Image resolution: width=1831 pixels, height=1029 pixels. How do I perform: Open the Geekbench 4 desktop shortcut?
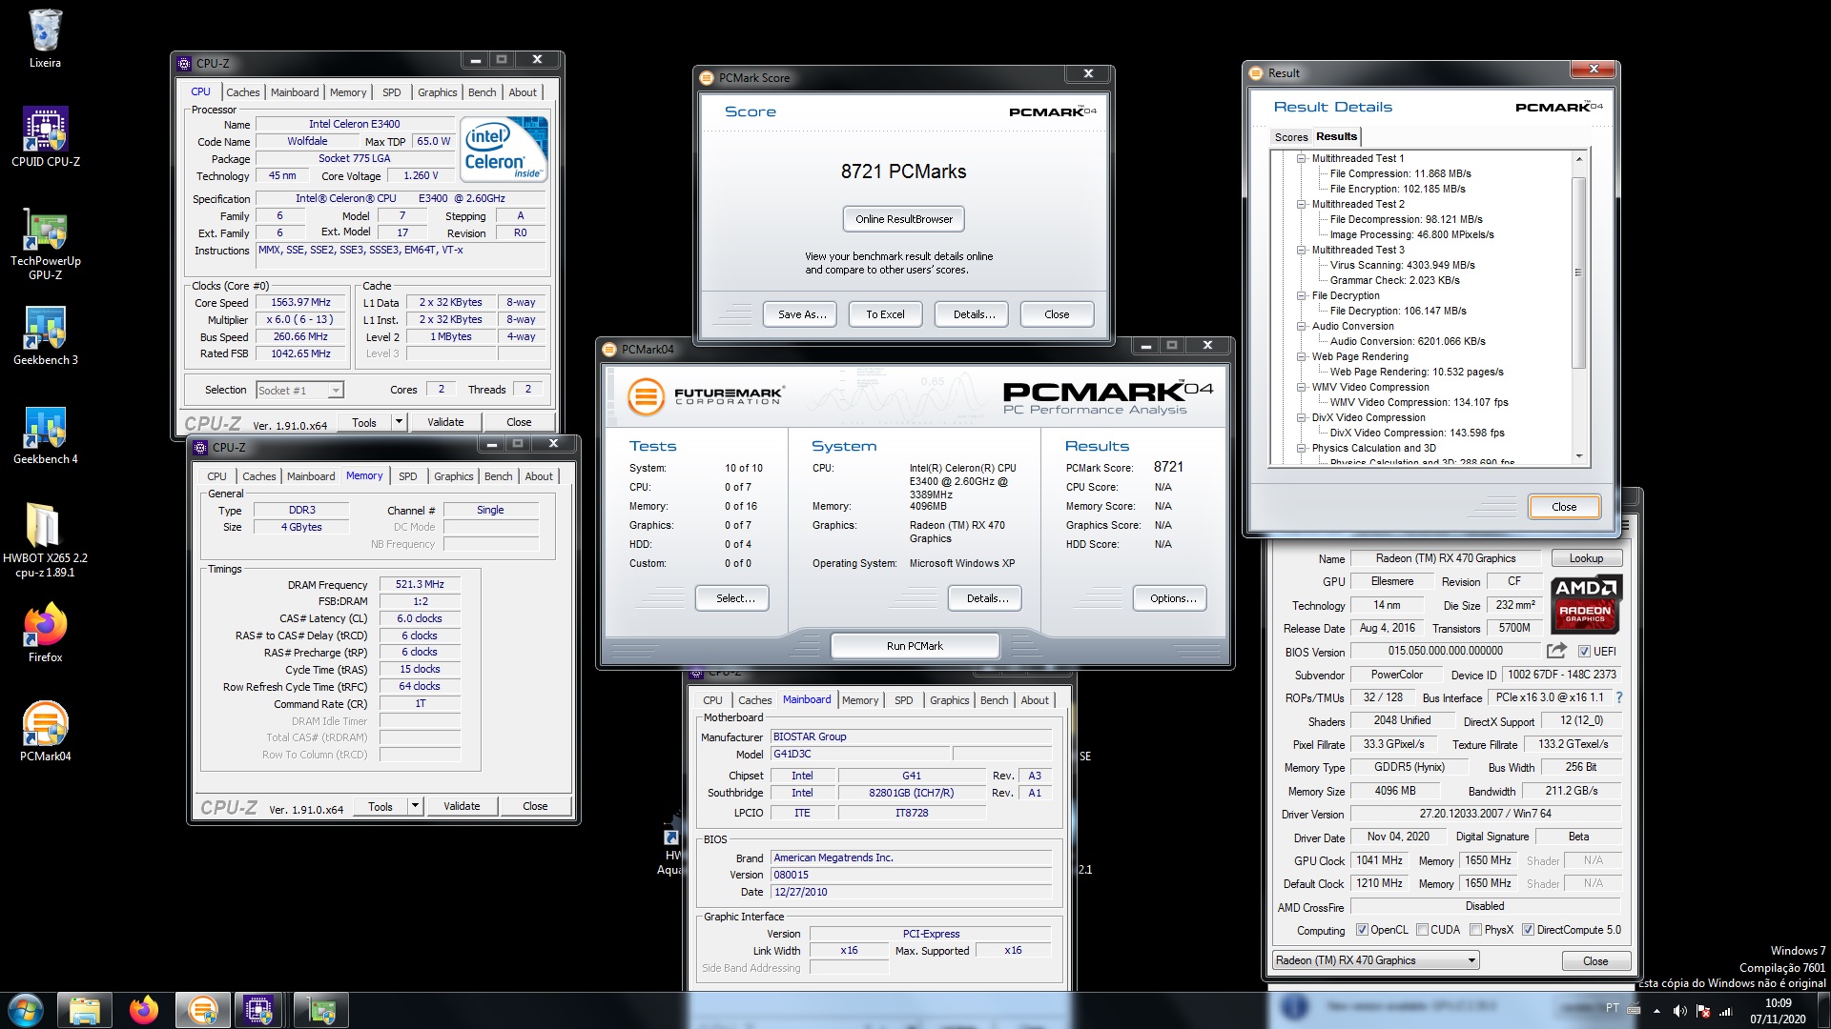pos(45,435)
